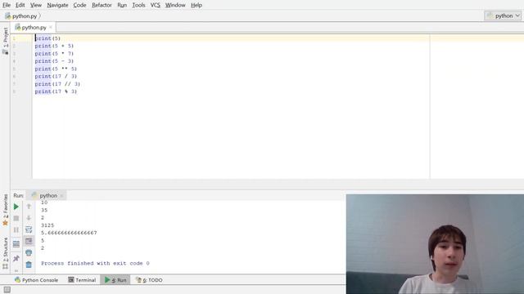Click output value 35 in console
524x294 pixels.
click(x=44, y=210)
